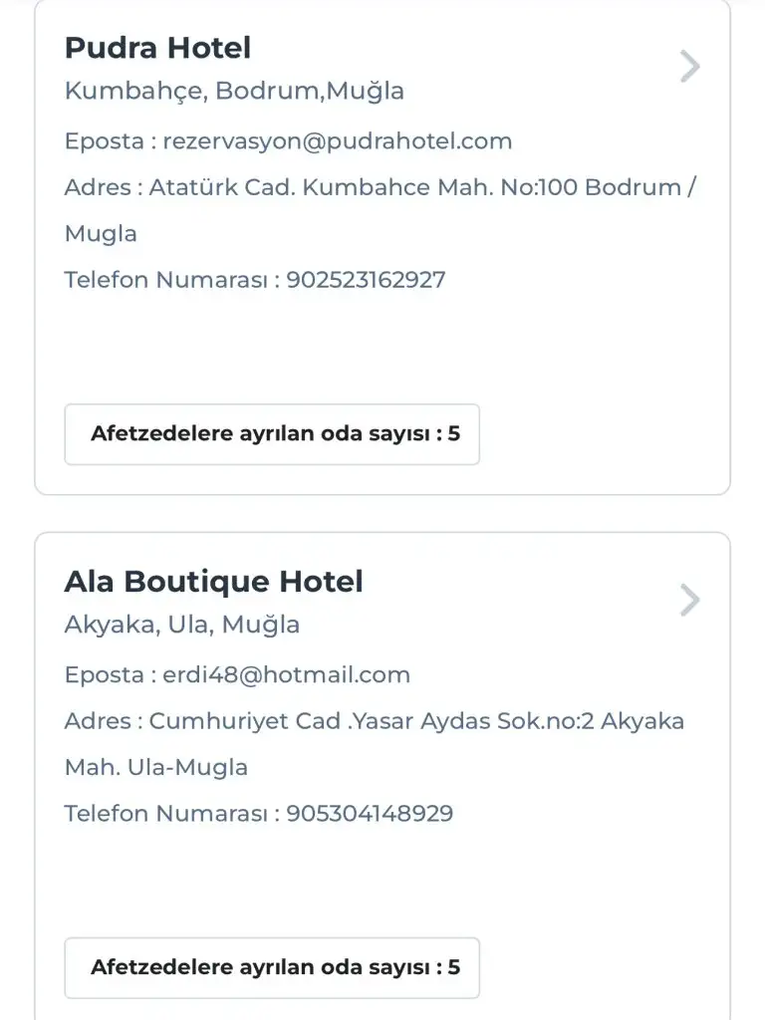Click the 'Adres' label in Ala Boutique card
This screenshot has width=765, height=1020.
point(97,722)
